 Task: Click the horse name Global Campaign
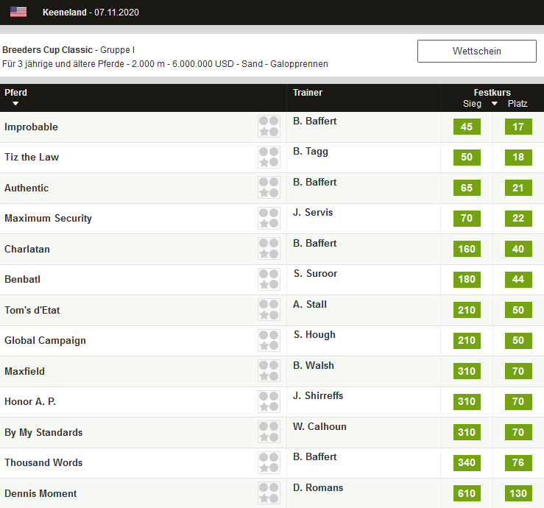pyautogui.click(x=45, y=341)
